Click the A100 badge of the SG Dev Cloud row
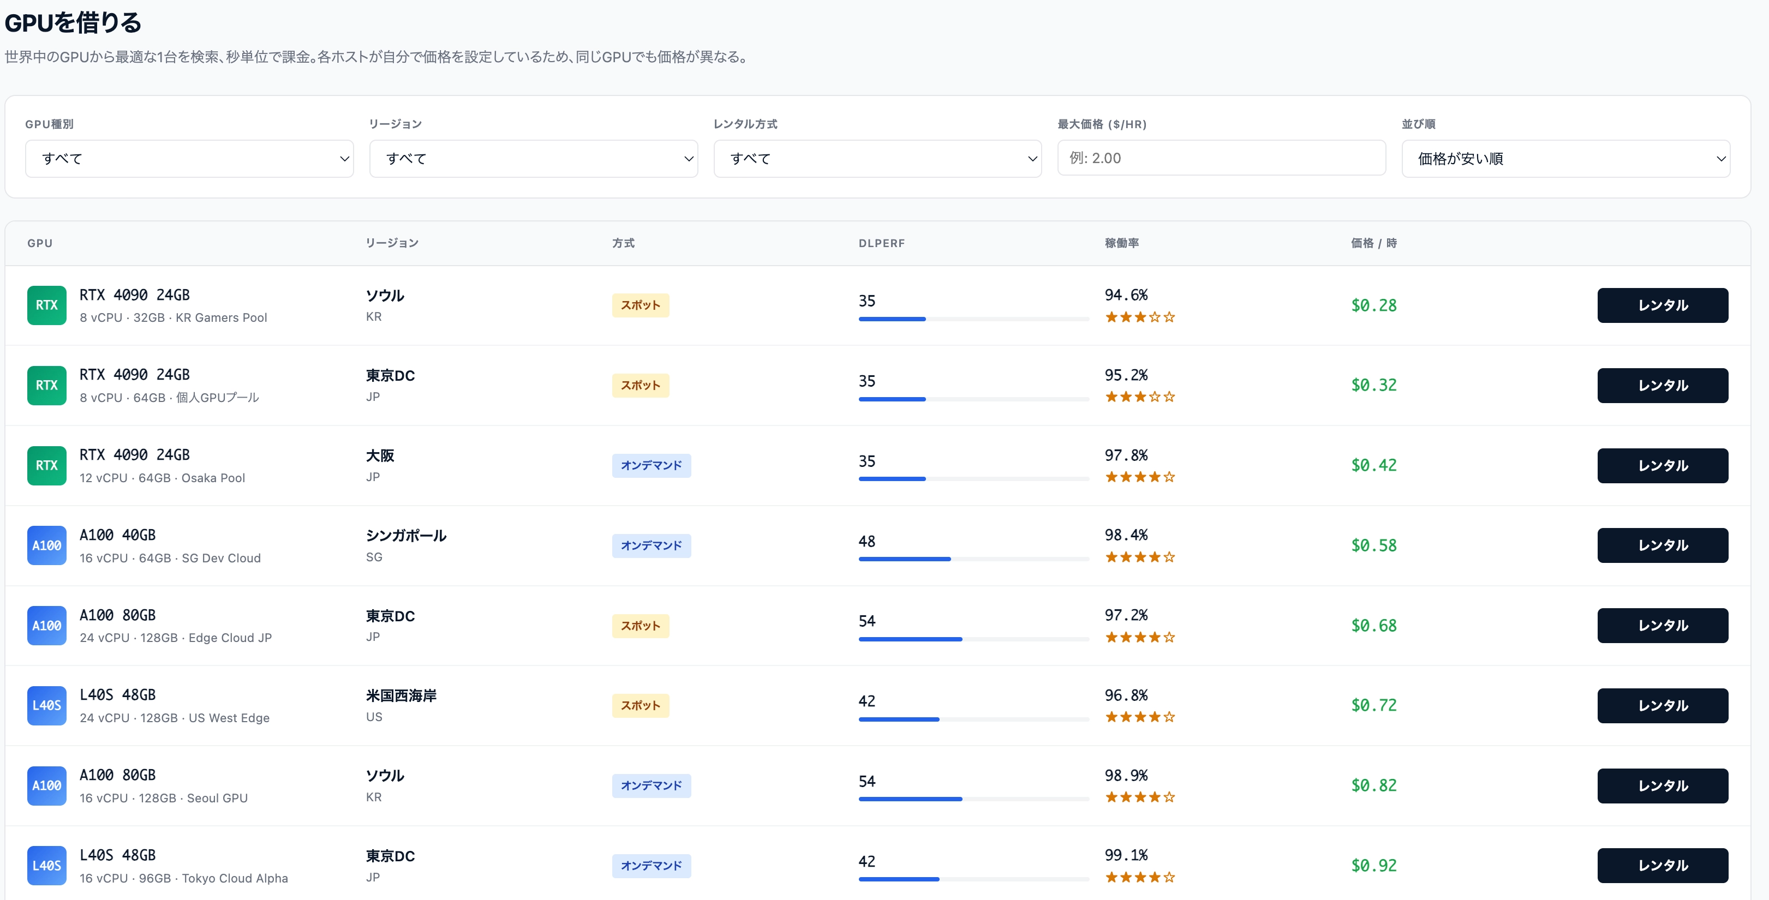Screen dimensions: 1769x900 (47, 545)
